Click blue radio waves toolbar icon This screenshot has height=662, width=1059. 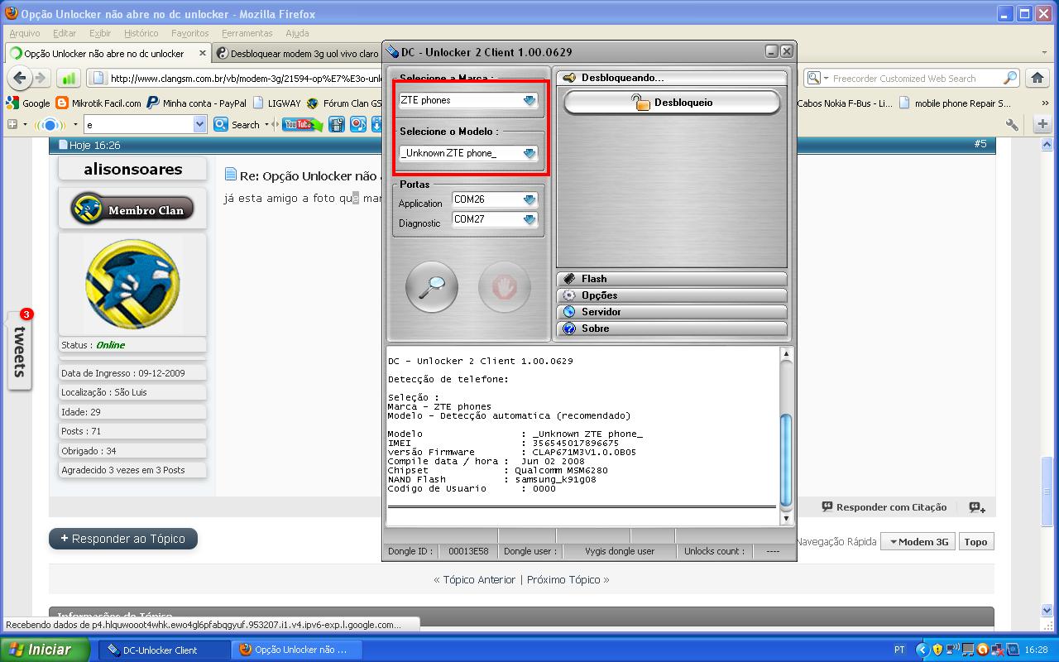pyautogui.click(x=50, y=125)
